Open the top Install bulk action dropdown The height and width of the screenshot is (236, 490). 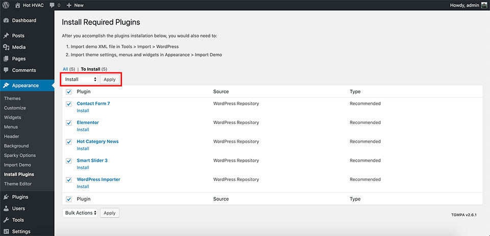(80, 79)
